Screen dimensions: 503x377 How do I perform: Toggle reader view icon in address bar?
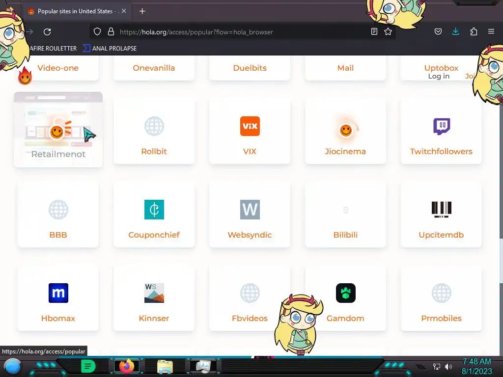374,31
